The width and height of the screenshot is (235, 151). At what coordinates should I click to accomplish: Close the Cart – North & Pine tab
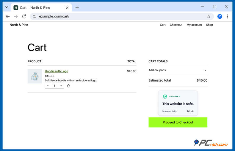(67, 8)
